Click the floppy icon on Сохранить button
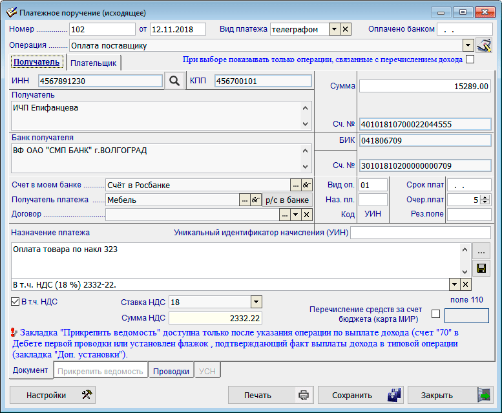The image size is (502, 413). (x=394, y=395)
